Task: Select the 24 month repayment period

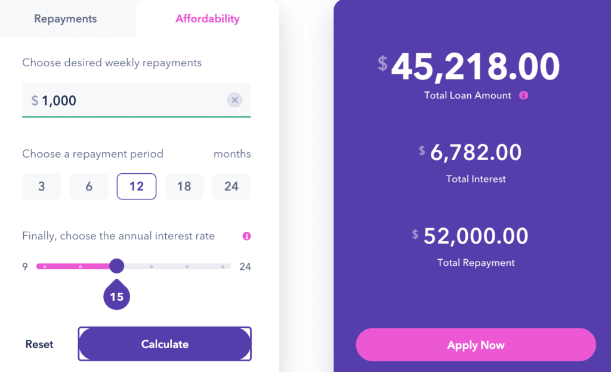Action: tap(231, 186)
